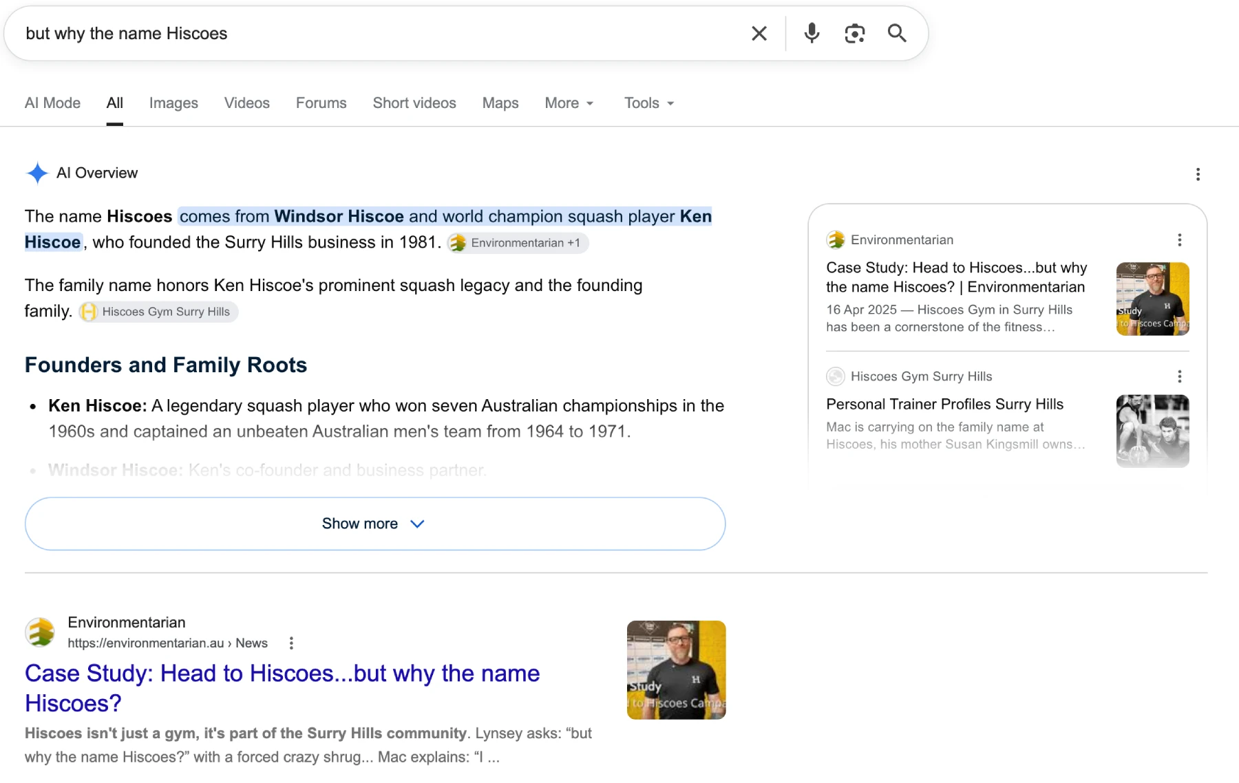Open Personal Trainer Profiles Surry Hills card
The image size is (1239, 783).
pos(945,404)
